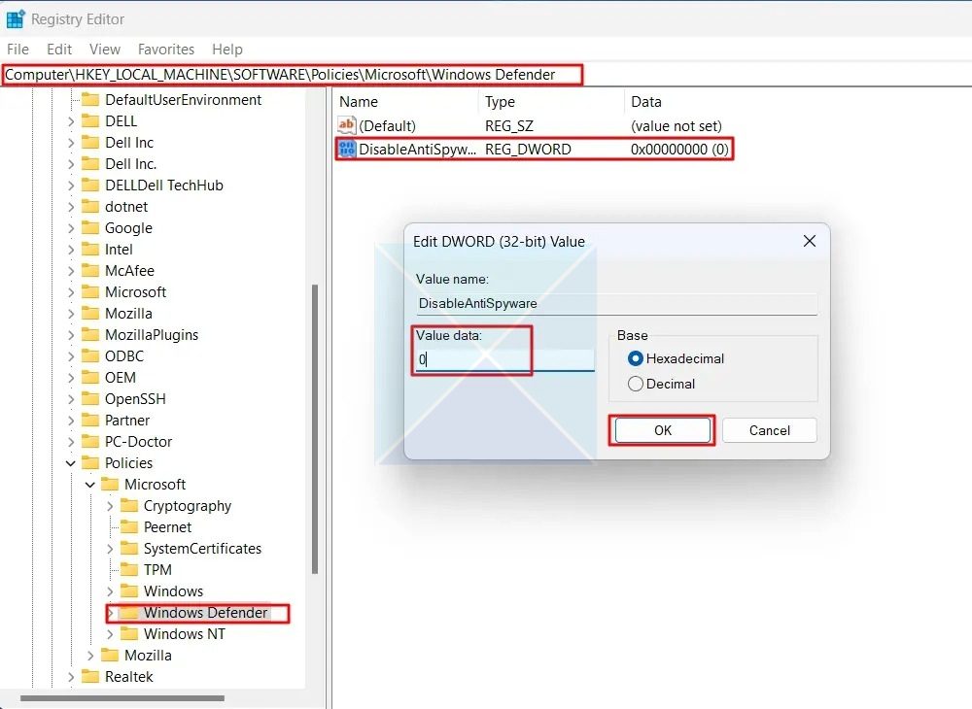Image resolution: width=972 pixels, height=709 pixels.
Task: Click the Registry Editor title bar icon
Action: [x=17, y=18]
